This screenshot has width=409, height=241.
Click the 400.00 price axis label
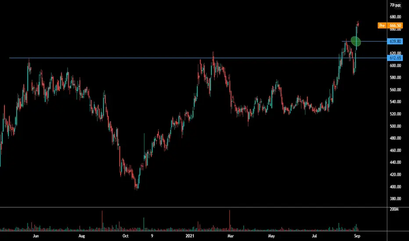[x=395, y=187]
